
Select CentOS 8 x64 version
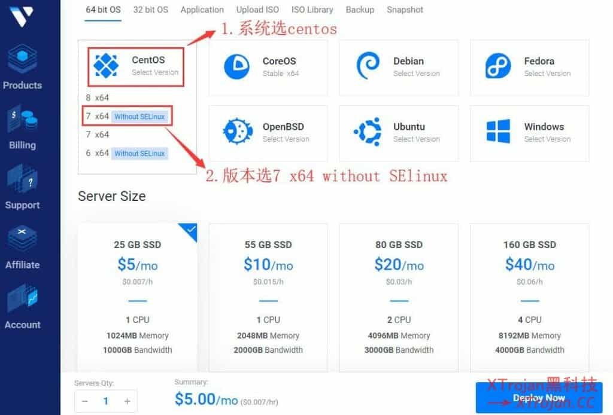pyautogui.click(x=96, y=97)
